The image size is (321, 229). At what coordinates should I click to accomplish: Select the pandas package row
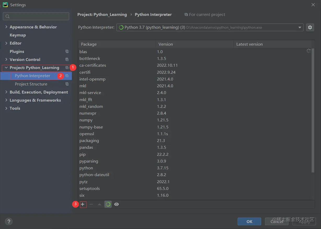(x=195, y=147)
